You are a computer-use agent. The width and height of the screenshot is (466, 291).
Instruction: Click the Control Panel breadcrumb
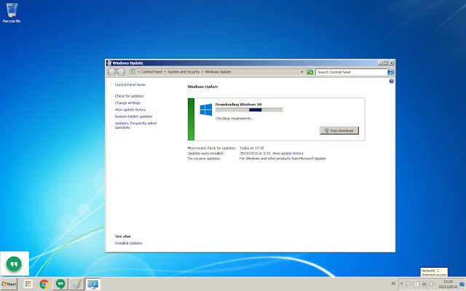click(152, 72)
